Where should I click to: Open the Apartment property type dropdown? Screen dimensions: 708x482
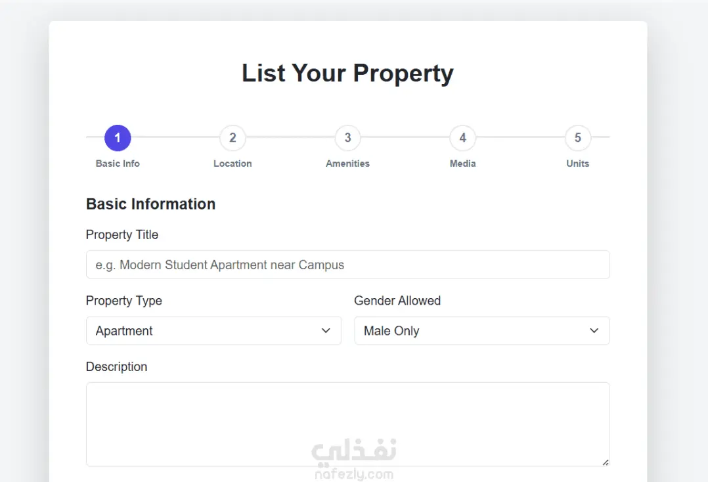click(x=213, y=331)
